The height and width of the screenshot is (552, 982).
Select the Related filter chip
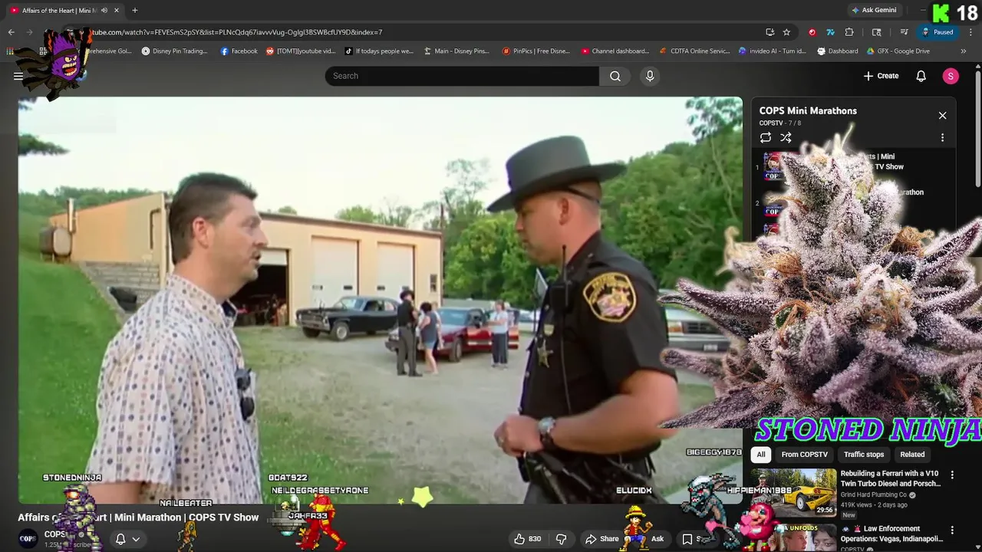(912, 455)
